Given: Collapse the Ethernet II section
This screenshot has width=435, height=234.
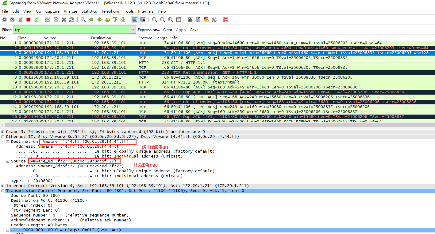Looking at the screenshot, I should coord(3,137).
